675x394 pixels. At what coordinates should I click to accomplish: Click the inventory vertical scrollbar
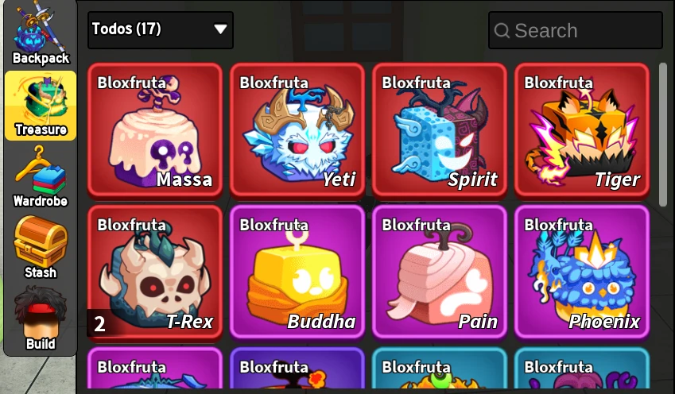662,135
